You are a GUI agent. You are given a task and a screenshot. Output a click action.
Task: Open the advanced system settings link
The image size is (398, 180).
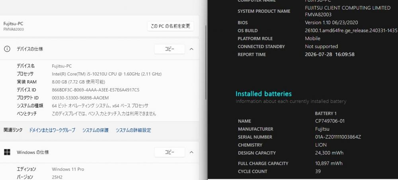tap(133, 130)
